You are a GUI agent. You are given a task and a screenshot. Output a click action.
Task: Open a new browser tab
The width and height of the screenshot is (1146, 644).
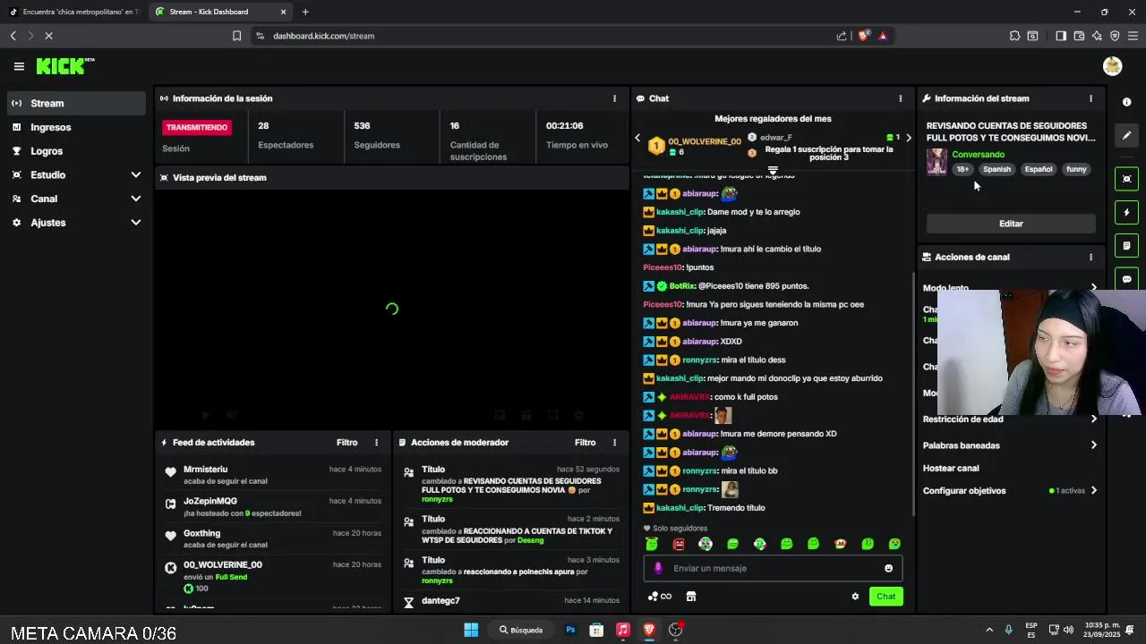[x=305, y=12]
